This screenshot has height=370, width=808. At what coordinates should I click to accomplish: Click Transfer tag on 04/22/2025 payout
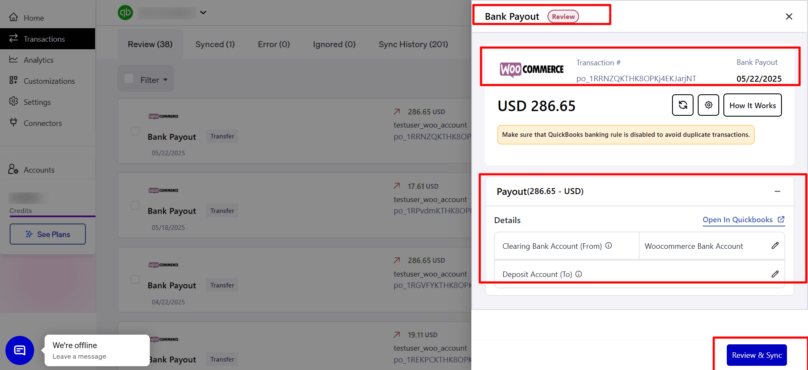pyautogui.click(x=222, y=285)
